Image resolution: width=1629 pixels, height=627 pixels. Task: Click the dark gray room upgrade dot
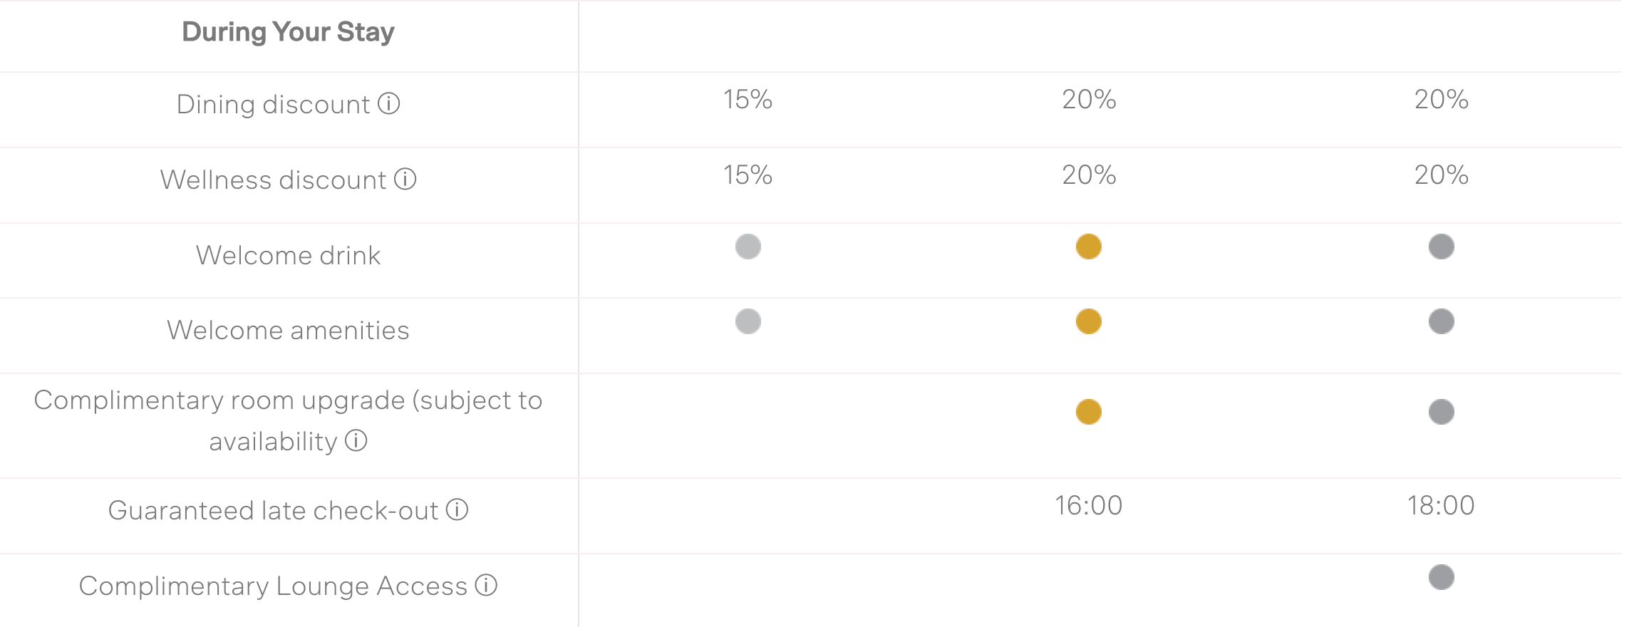point(1441,412)
